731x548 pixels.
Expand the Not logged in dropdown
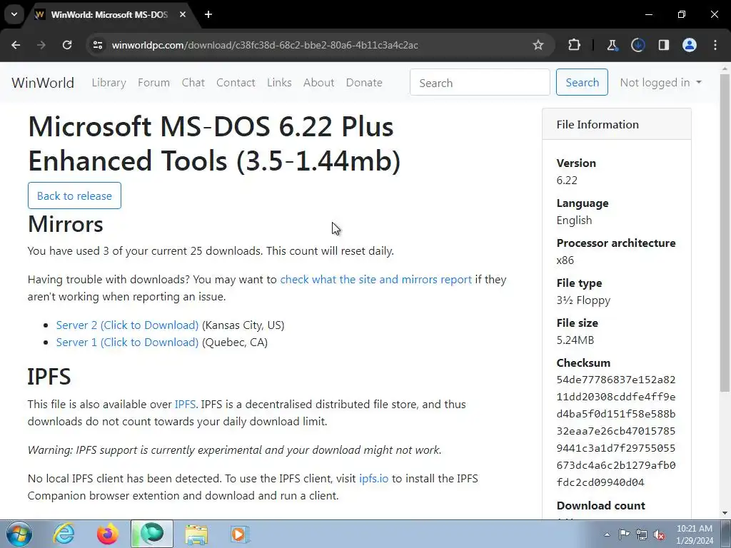660,83
